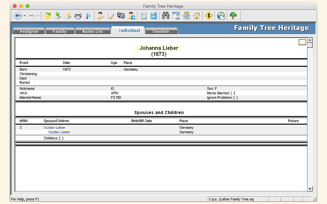Check the Childless checkbox

click(61, 138)
